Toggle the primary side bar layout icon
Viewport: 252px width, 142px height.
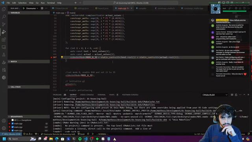pos(220,3)
